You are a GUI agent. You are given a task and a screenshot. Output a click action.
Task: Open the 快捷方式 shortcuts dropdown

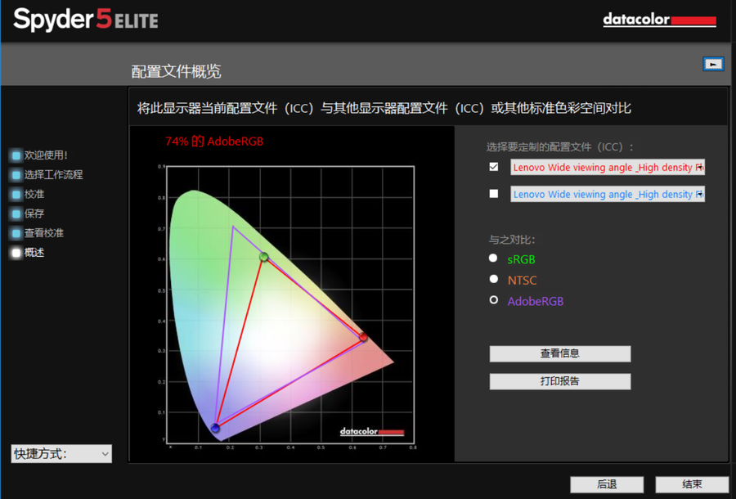coord(61,454)
